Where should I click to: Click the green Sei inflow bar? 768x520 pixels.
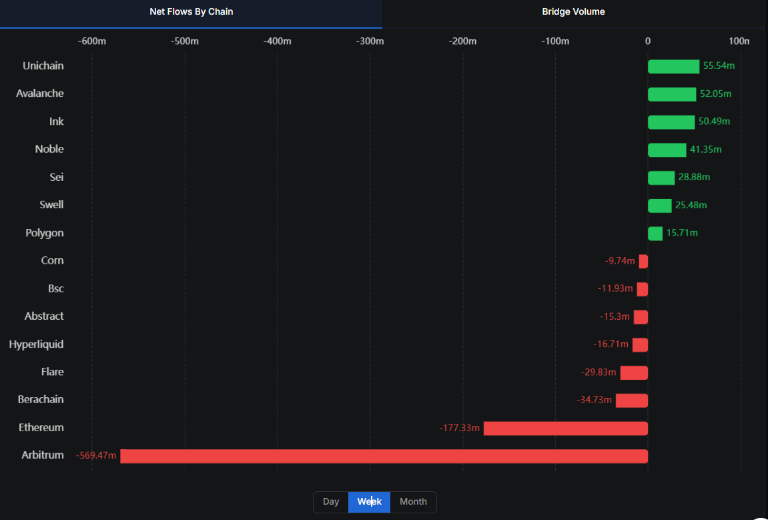(661, 178)
